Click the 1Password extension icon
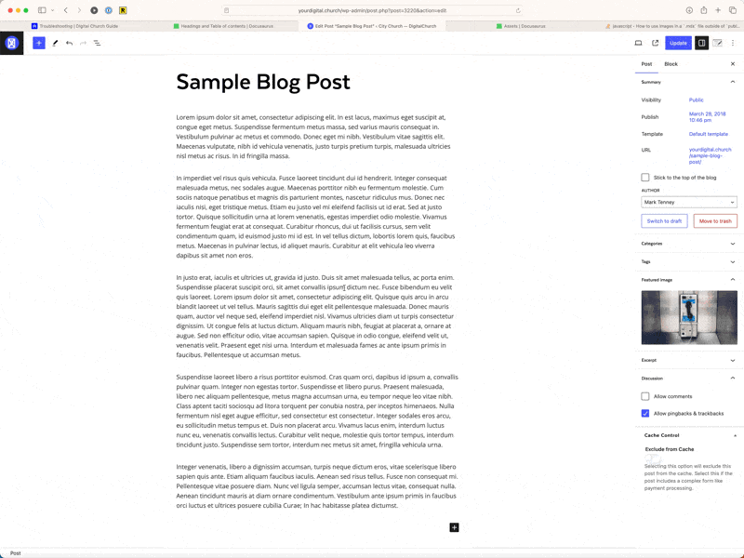744x558 pixels. pos(109,10)
